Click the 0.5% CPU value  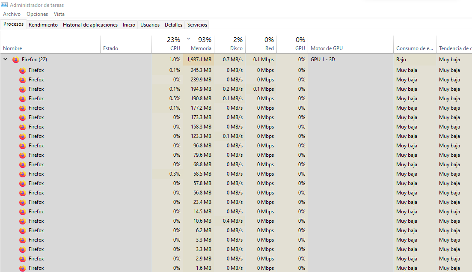click(x=175, y=98)
